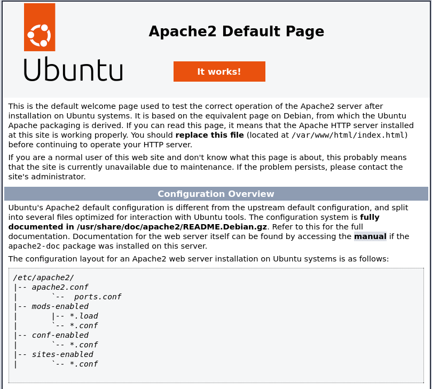Click the Ubuntu logo image

pos(73,42)
